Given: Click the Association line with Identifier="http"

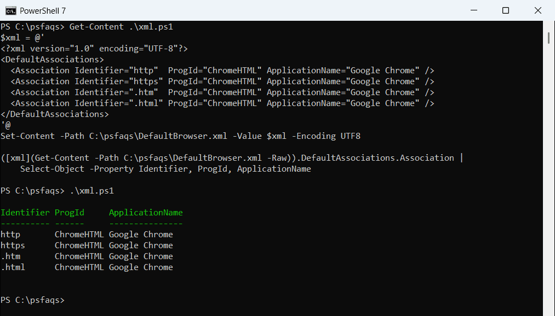Looking at the screenshot, I should click(222, 71).
